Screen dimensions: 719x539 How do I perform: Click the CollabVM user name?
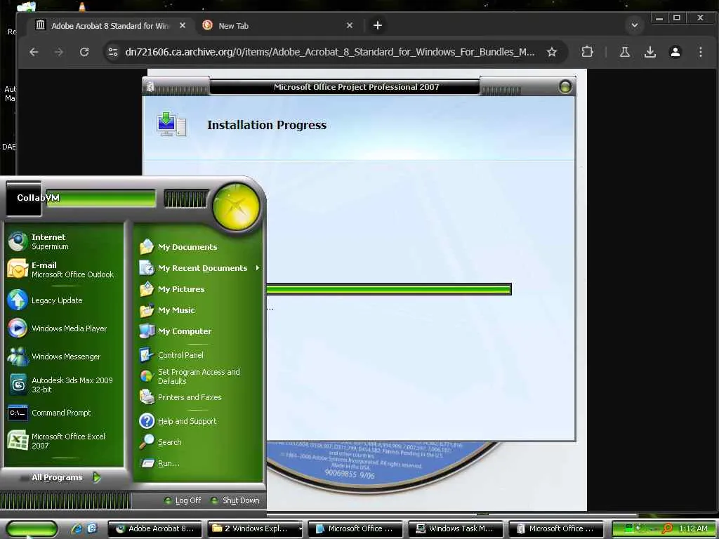(38, 198)
